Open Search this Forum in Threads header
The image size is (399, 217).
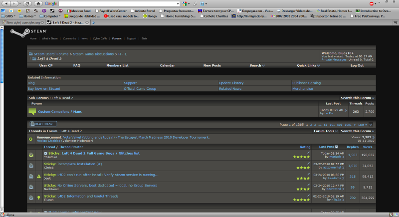point(358,131)
